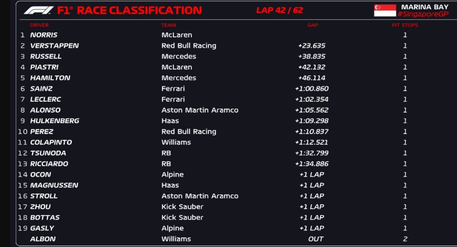Viewport: 457px width, 247px height.
Task: Select the GAP column header
Action: coord(313,25)
